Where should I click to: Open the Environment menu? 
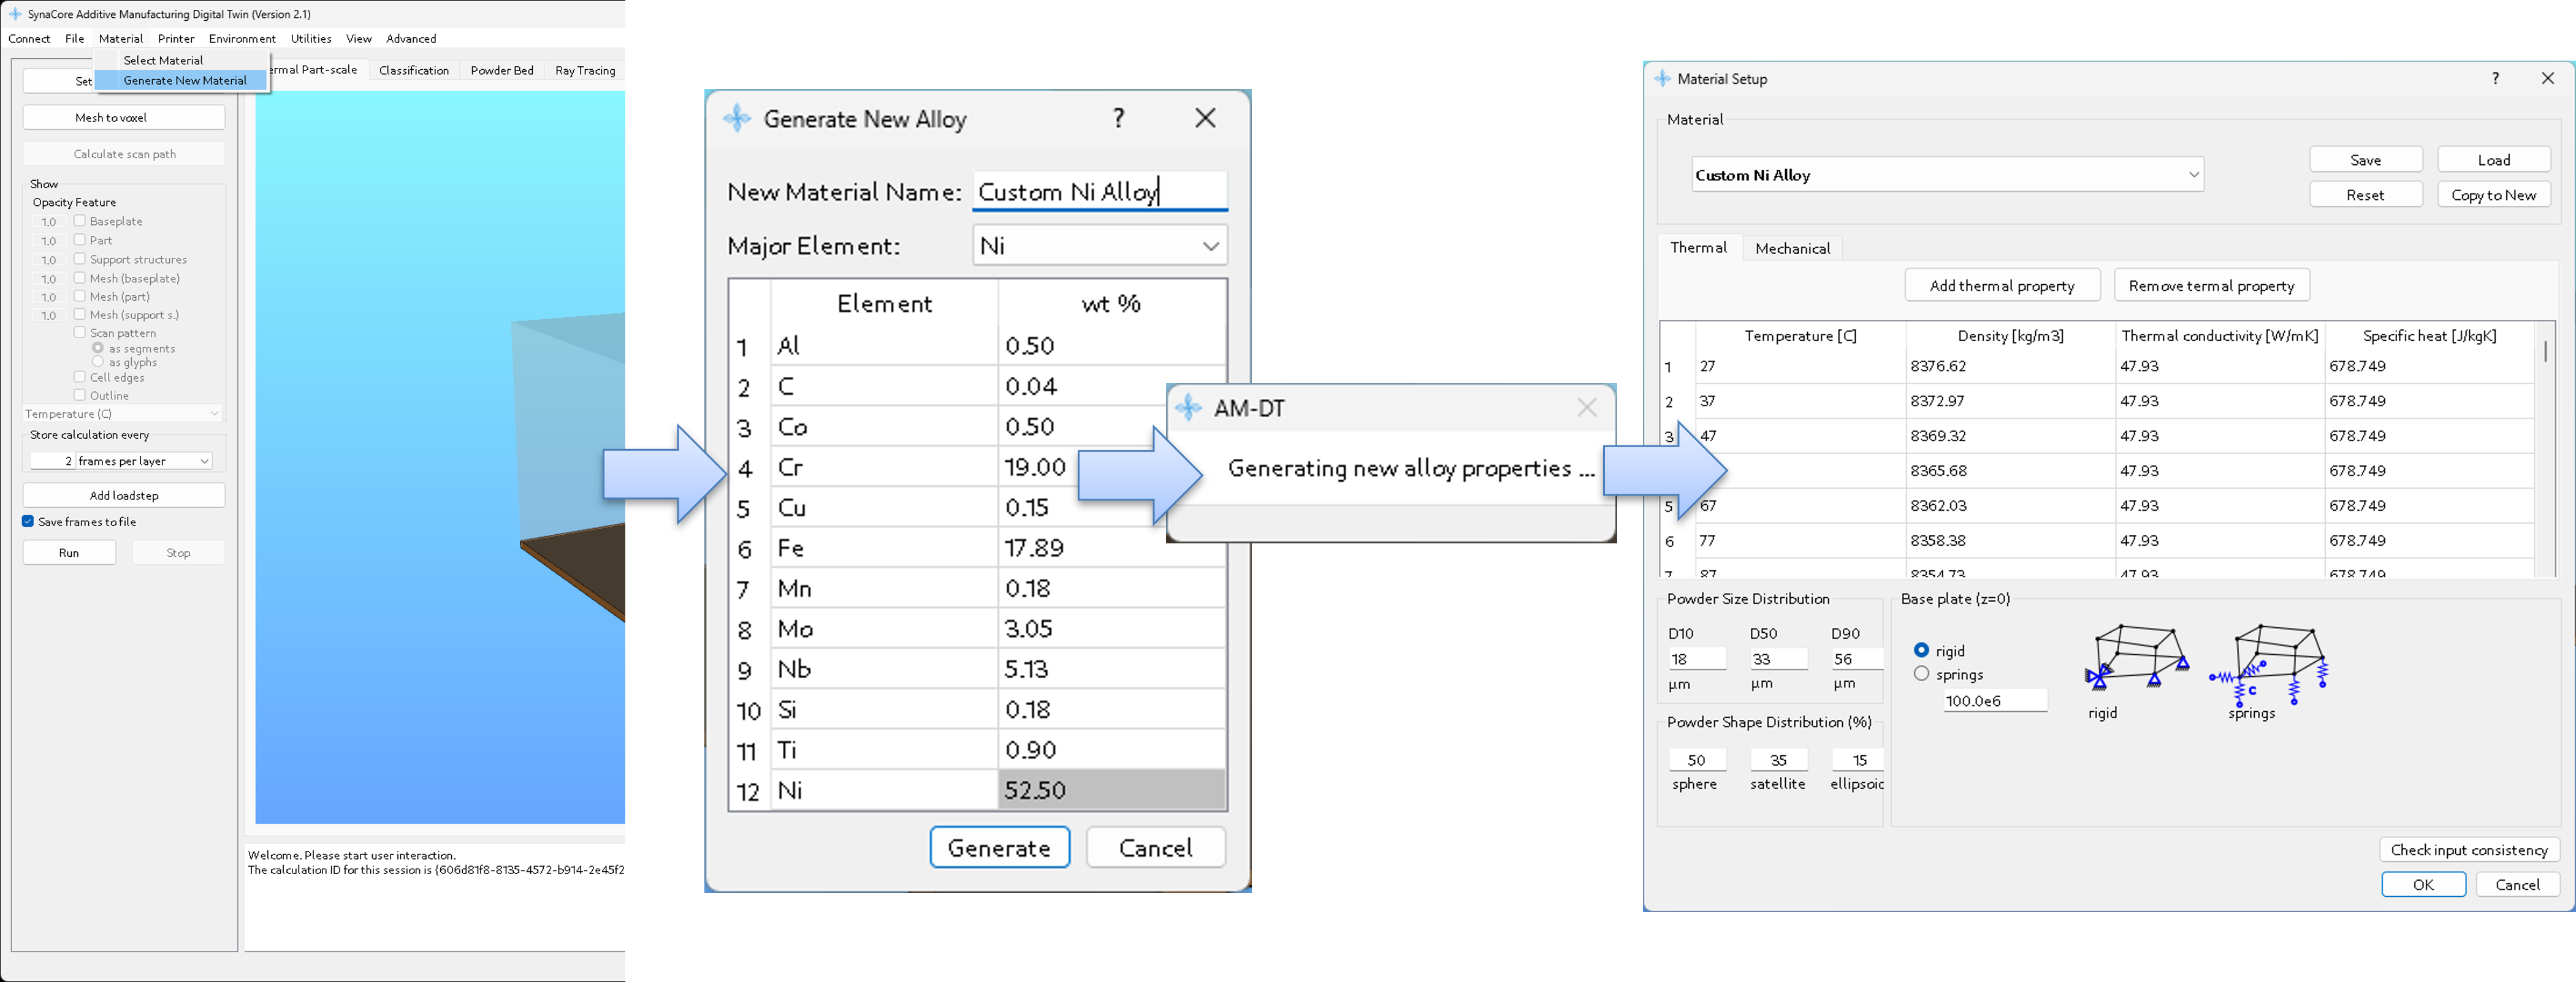[x=242, y=39]
